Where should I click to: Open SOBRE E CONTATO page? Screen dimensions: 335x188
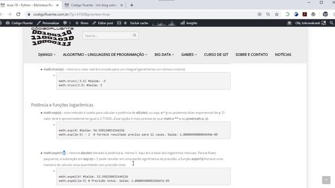[x=251, y=54]
